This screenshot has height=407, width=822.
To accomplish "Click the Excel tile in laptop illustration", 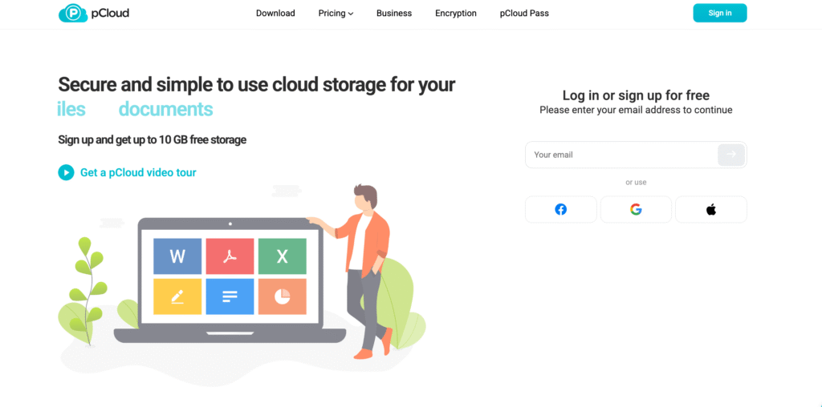I will click(282, 256).
